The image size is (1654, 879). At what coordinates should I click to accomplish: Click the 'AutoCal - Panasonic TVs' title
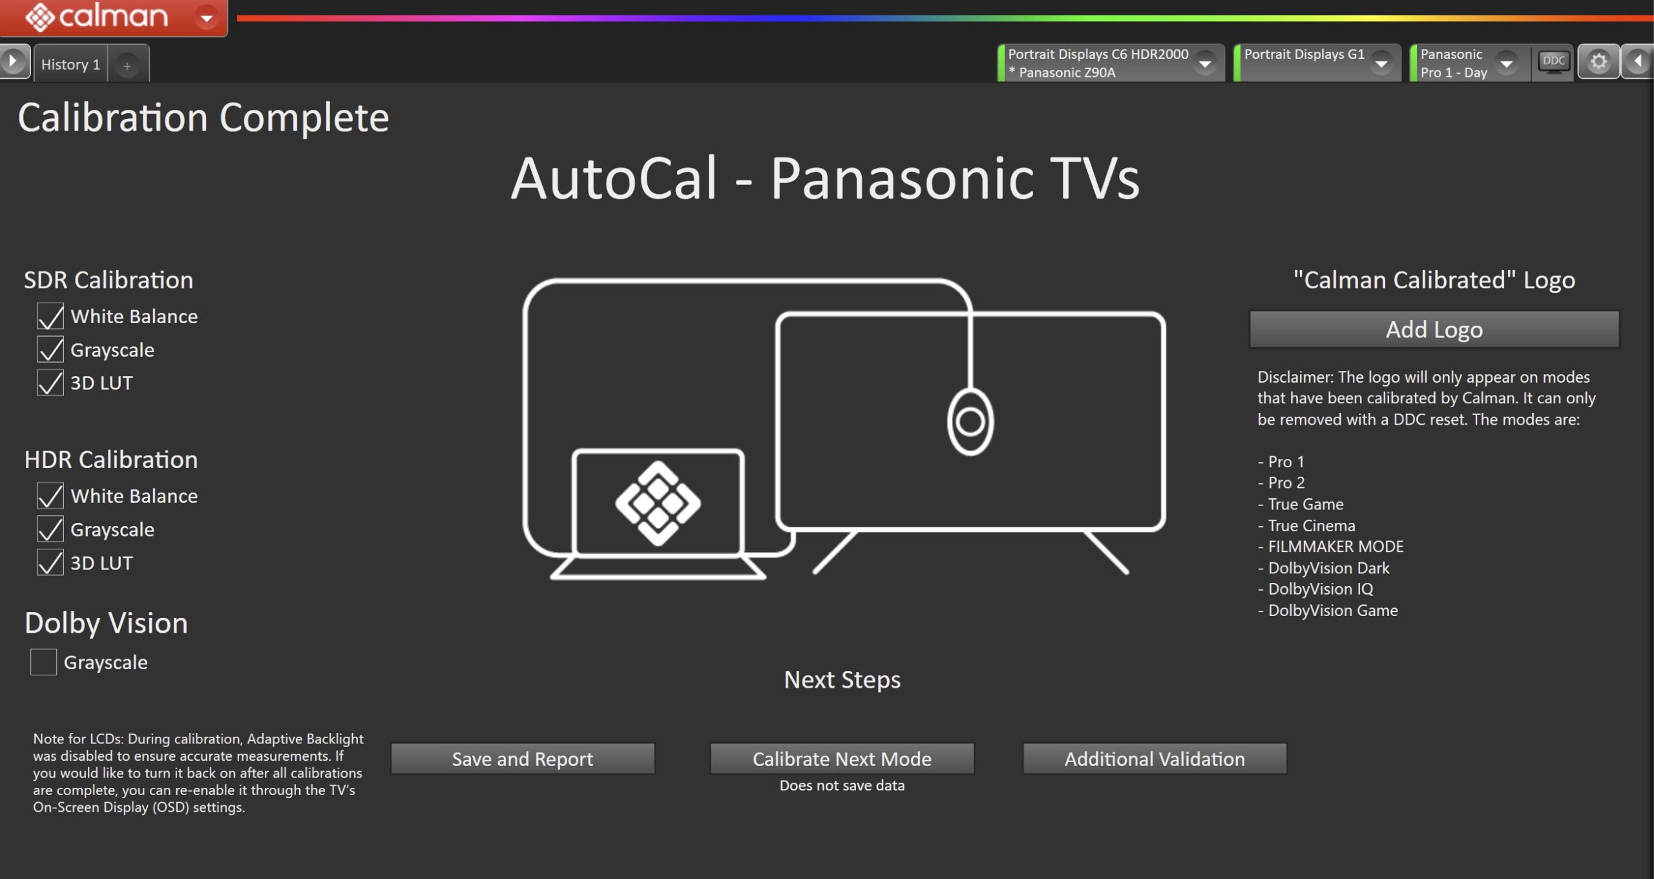pos(826,179)
